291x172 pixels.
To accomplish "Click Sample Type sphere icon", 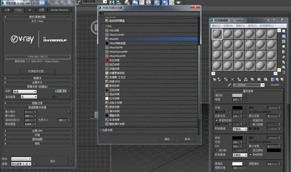I will click(x=284, y=31).
